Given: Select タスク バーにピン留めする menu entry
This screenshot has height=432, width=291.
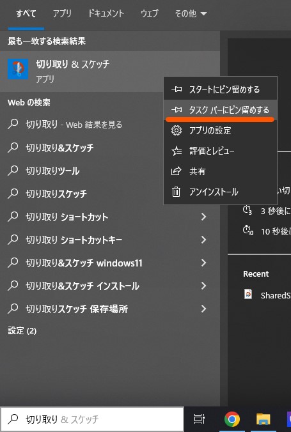Looking at the screenshot, I should pyautogui.click(x=221, y=110).
